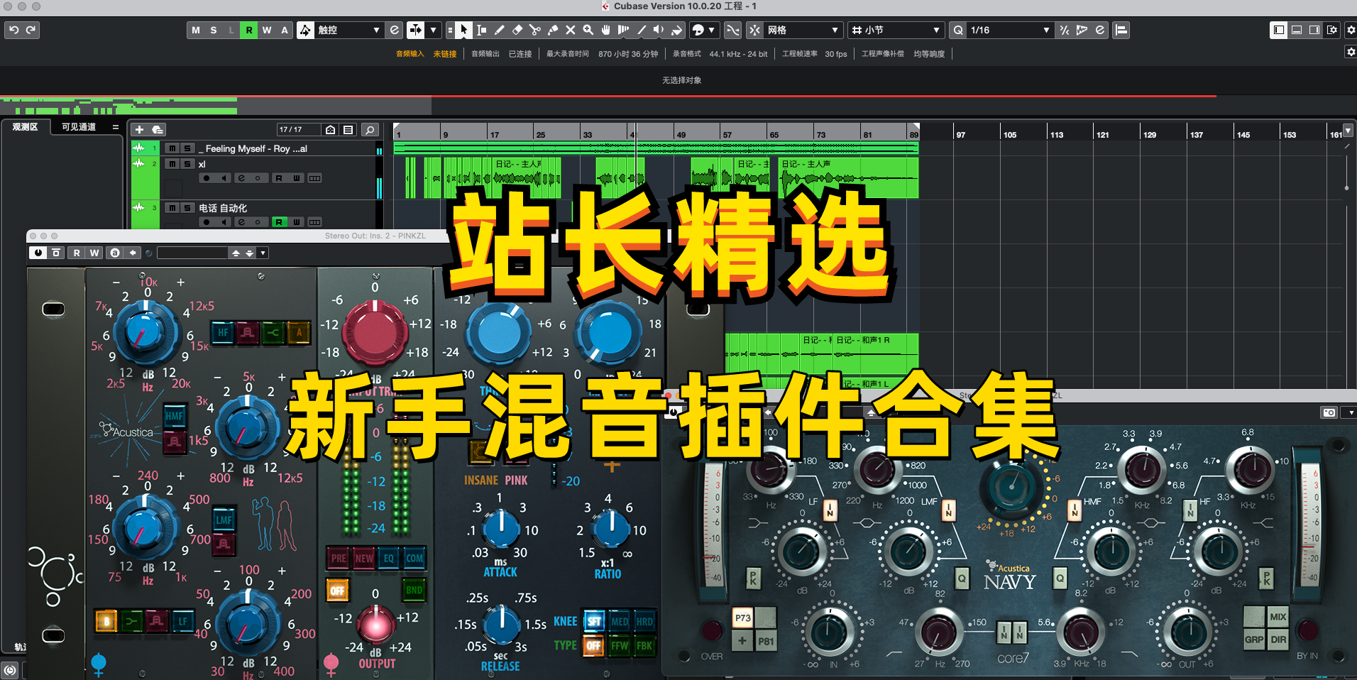Mute the Feeling Myself - Roy track
This screenshot has width=1357, height=680.
pyautogui.click(x=172, y=148)
